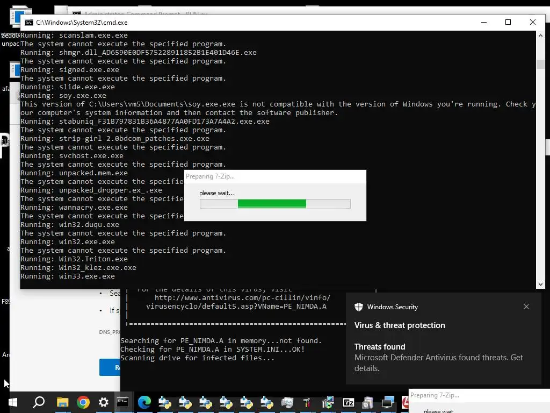Click 'Scanning drive for infected files...' line
Viewport: 550px width, 413px height.
[x=198, y=358]
